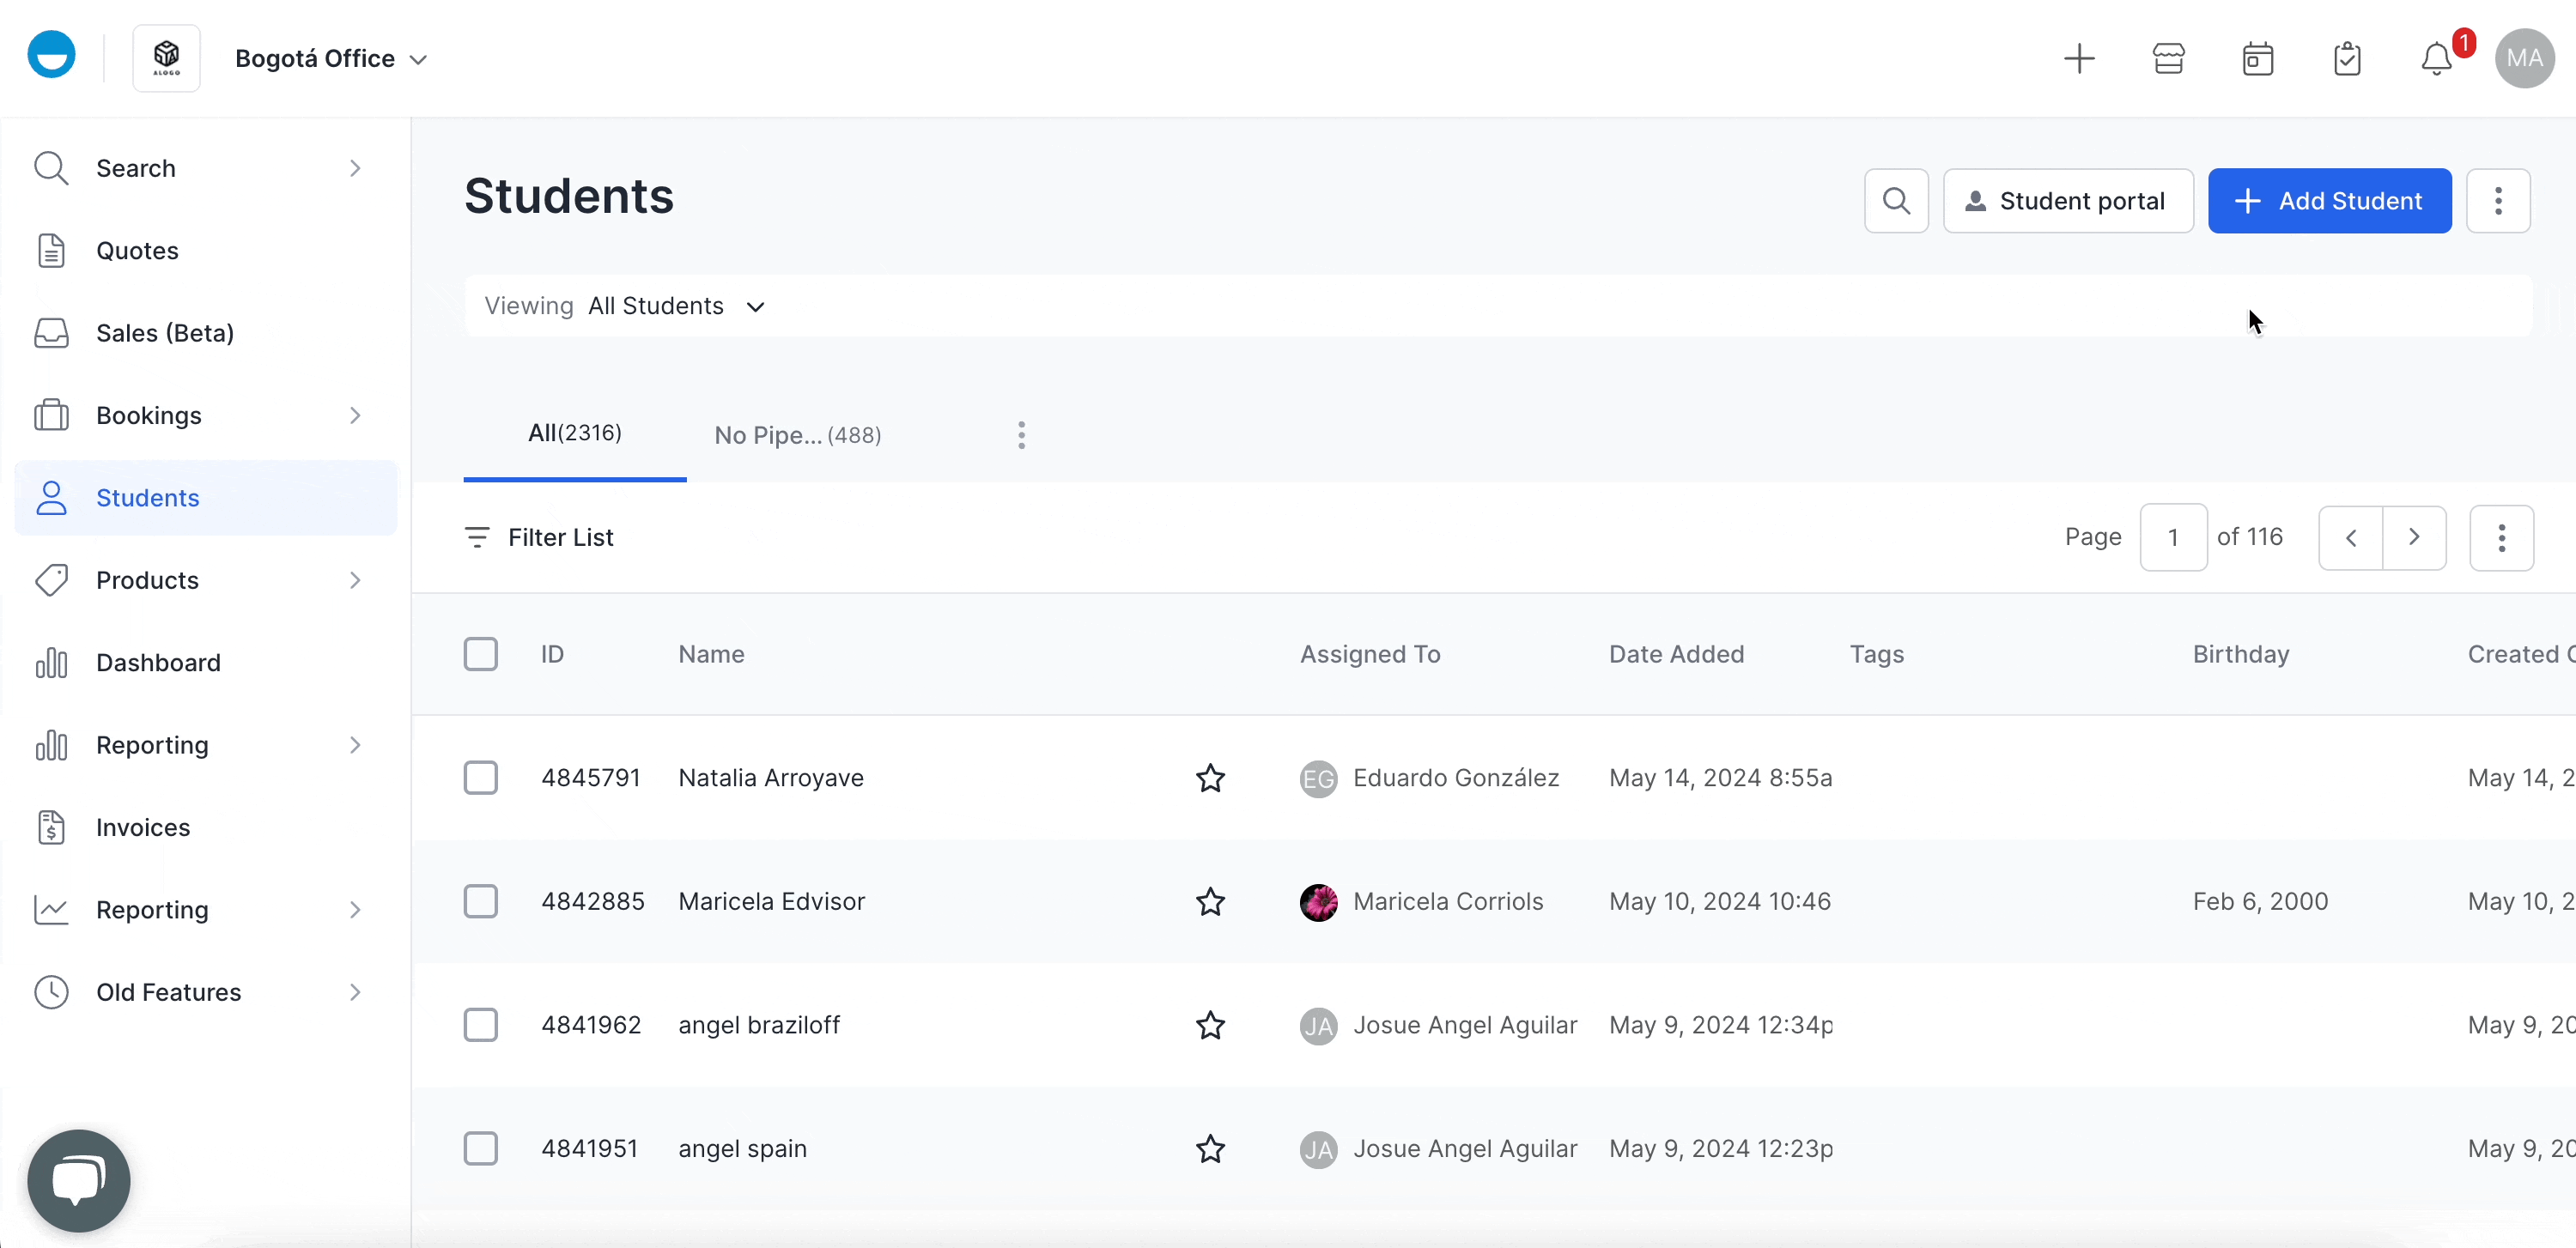Check the box for student 4841962
The width and height of the screenshot is (2576, 1248).
[481, 1025]
